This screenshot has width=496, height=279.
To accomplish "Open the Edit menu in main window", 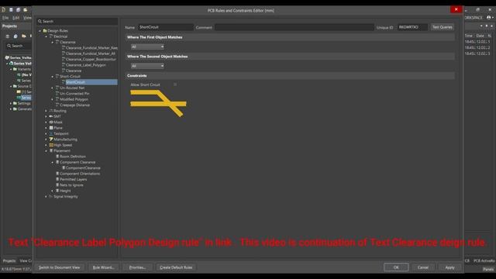I will [x=16, y=18].
